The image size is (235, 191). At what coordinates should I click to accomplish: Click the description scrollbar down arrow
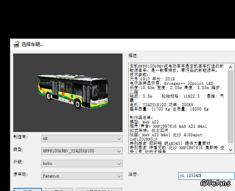point(230,150)
